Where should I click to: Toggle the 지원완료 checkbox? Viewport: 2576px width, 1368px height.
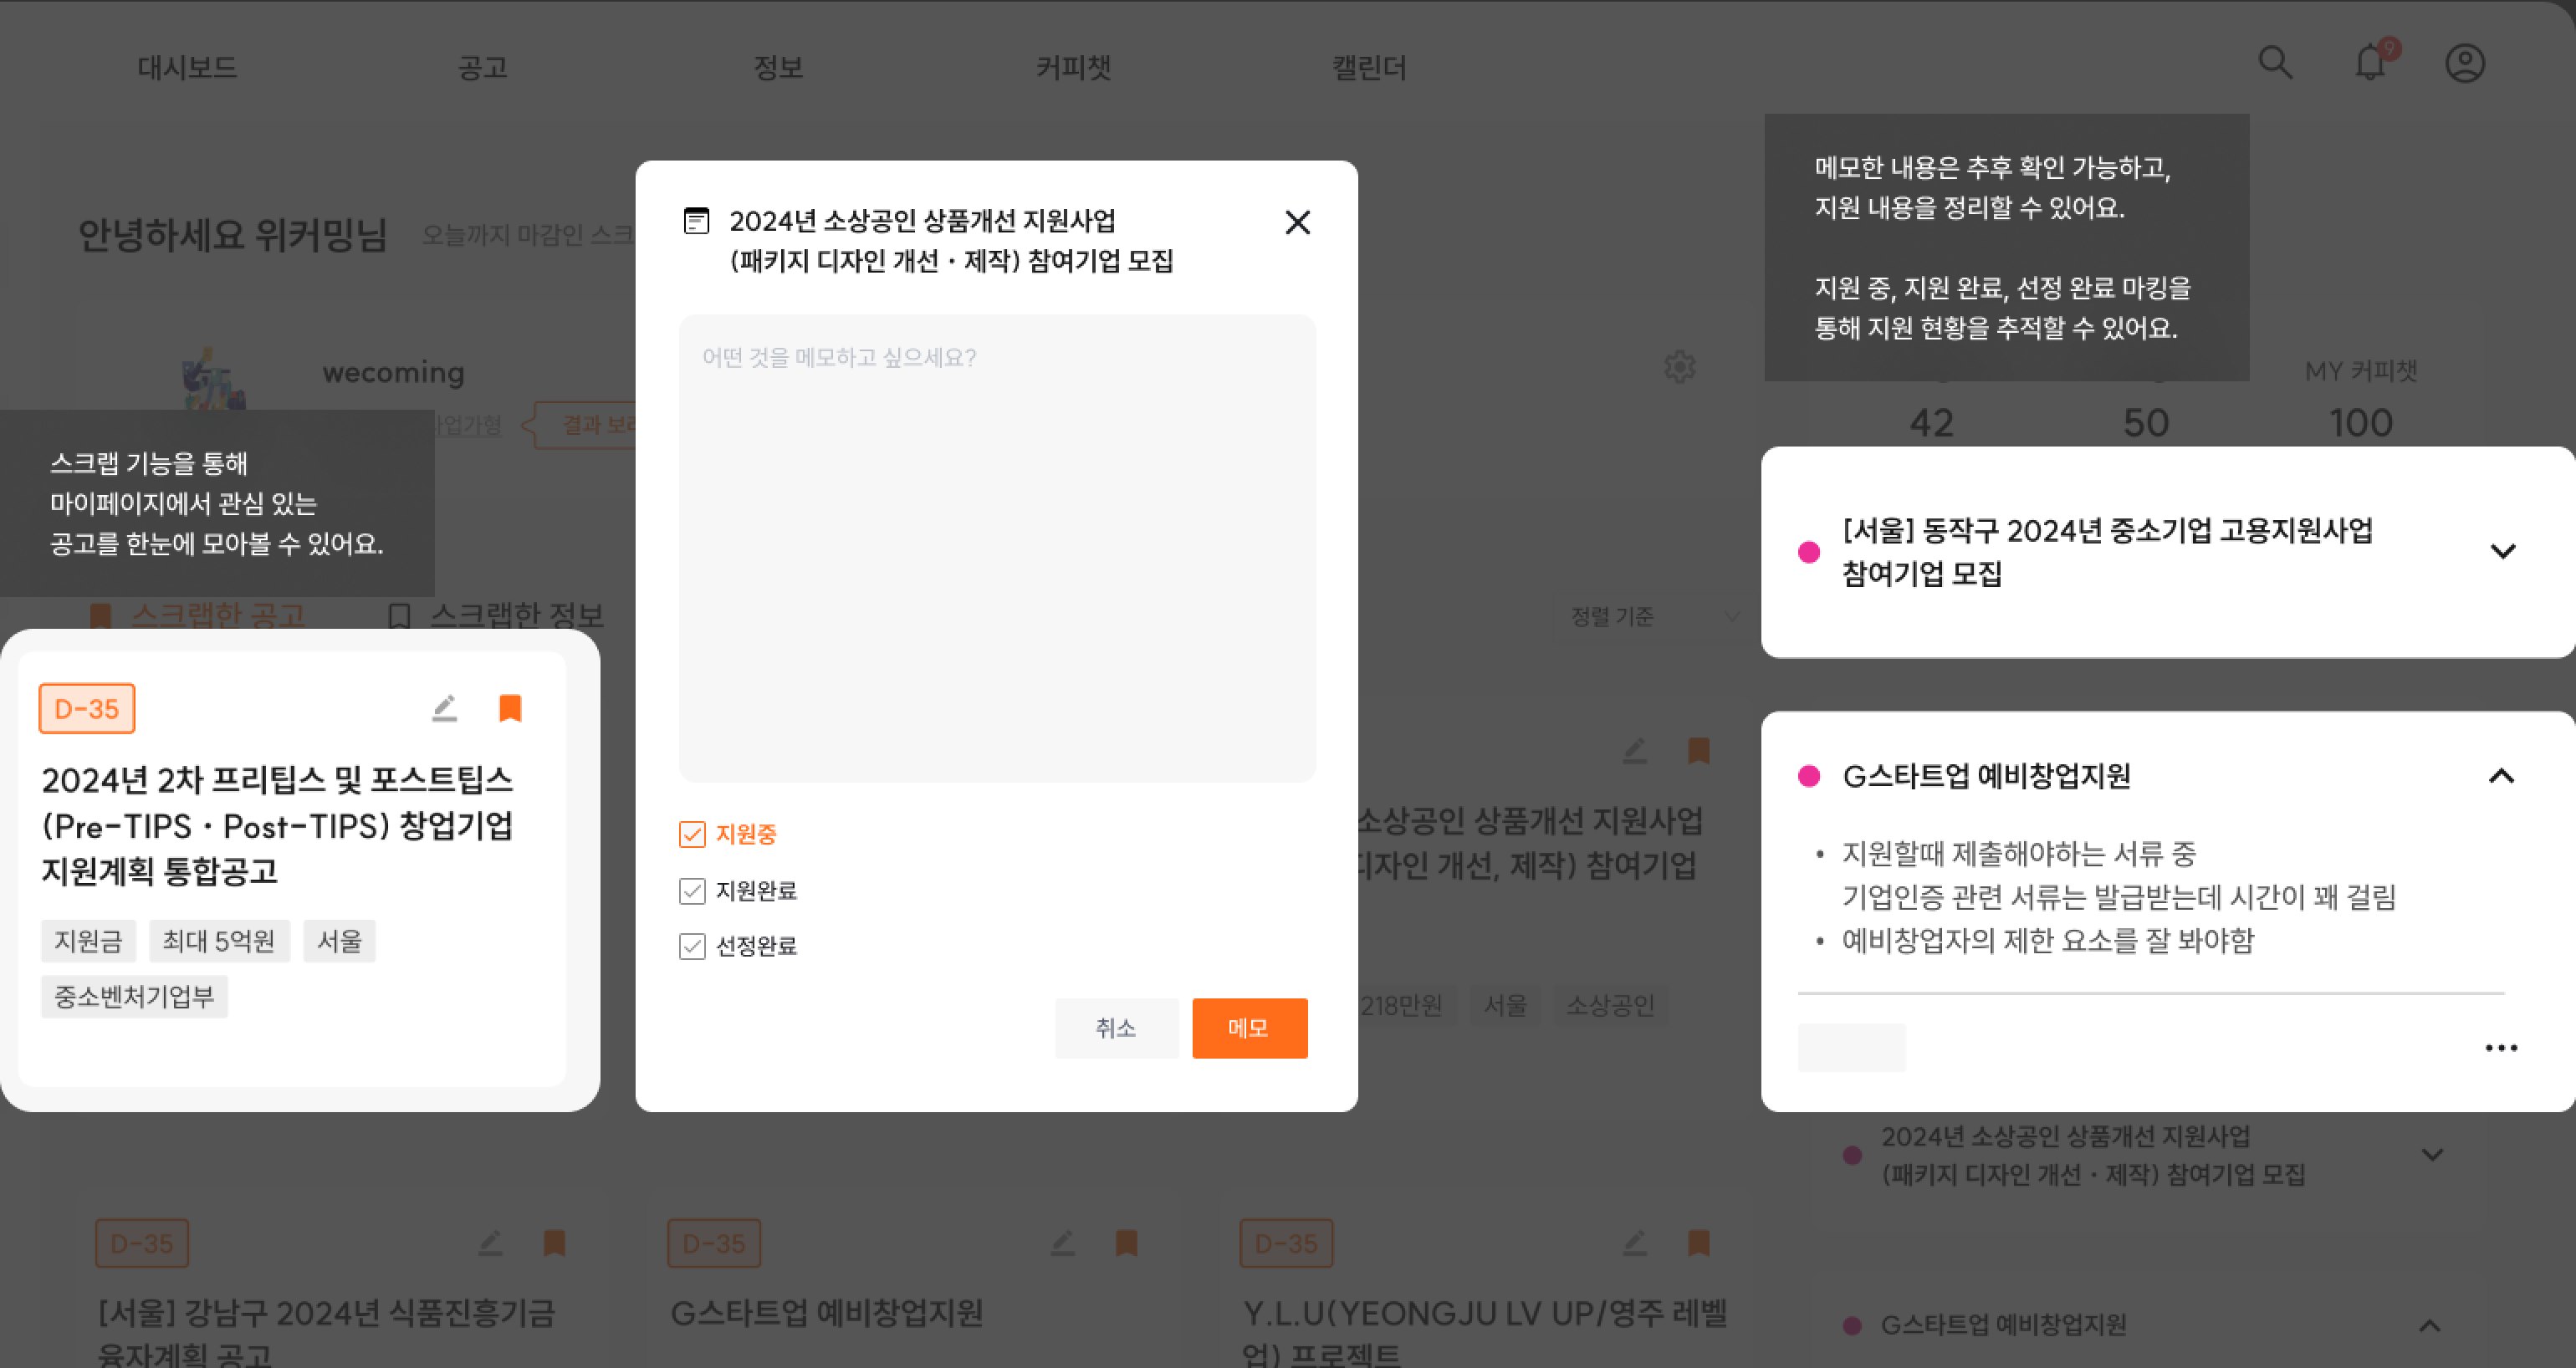[692, 891]
